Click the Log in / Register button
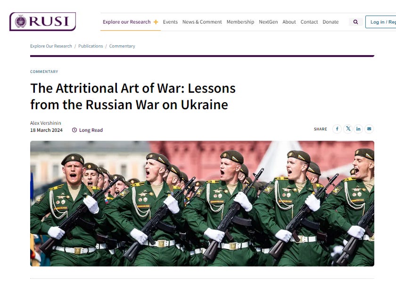Viewport: 396px width, 281px height. point(381,22)
